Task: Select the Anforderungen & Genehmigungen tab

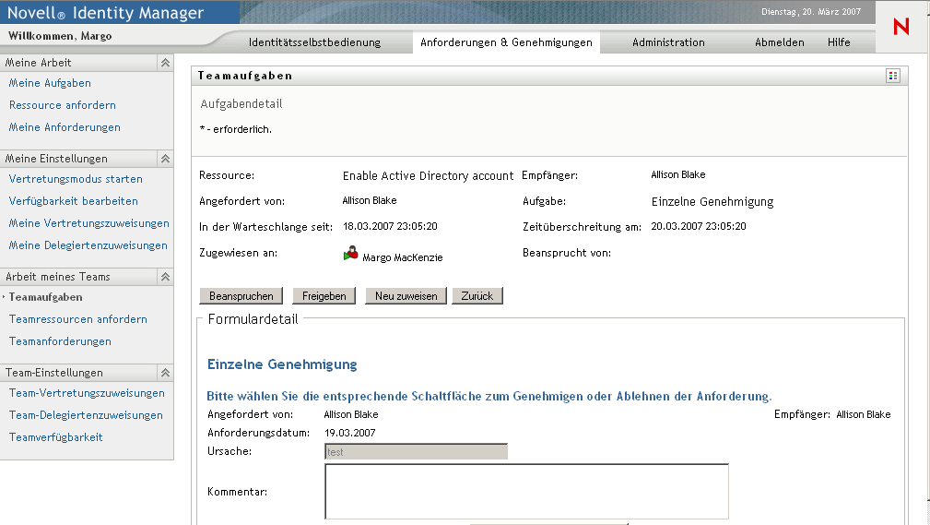Action: (x=507, y=42)
